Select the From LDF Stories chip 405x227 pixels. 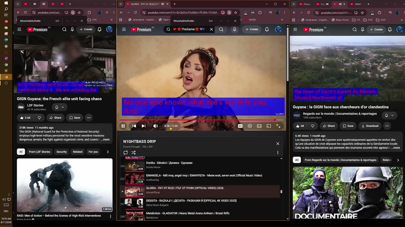pyautogui.click(x=40, y=152)
